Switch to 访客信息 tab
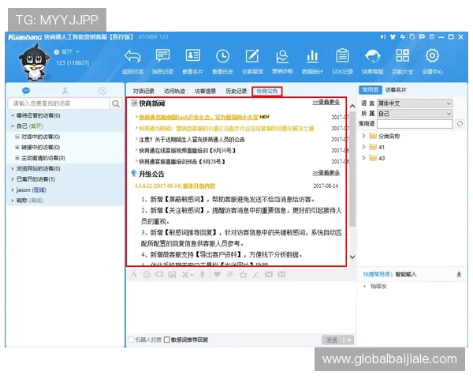The height and width of the screenshot is (379, 473). (205, 91)
